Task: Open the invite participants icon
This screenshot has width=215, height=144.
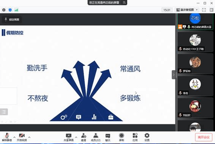Action: click(84, 137)
